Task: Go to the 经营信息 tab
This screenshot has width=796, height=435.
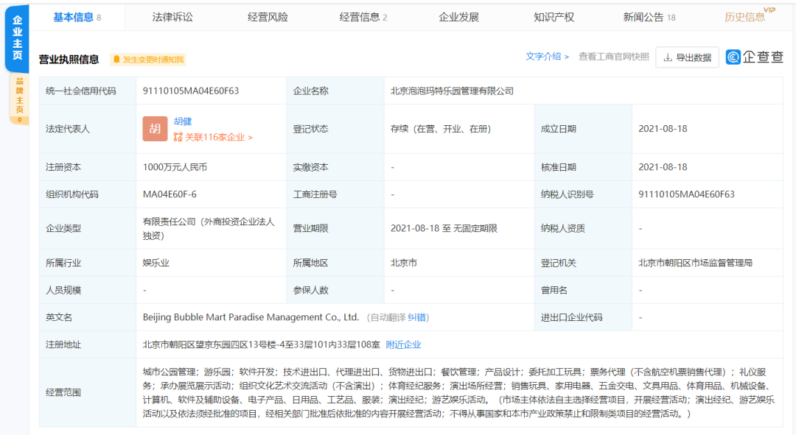Action: (363, 17)
